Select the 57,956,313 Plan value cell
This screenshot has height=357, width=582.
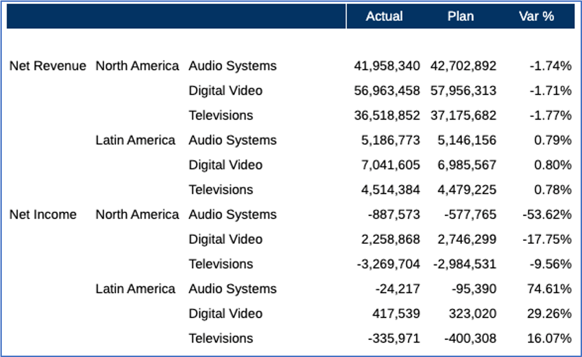point(463,91)
